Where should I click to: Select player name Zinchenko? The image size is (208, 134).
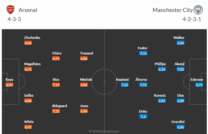(x=32, y=38)
